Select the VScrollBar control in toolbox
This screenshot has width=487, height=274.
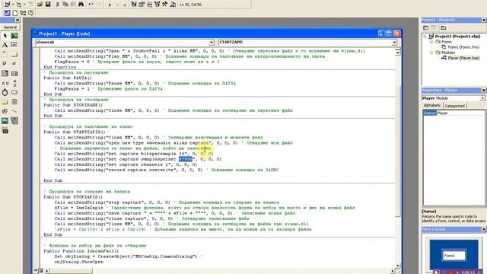point(14,83)
